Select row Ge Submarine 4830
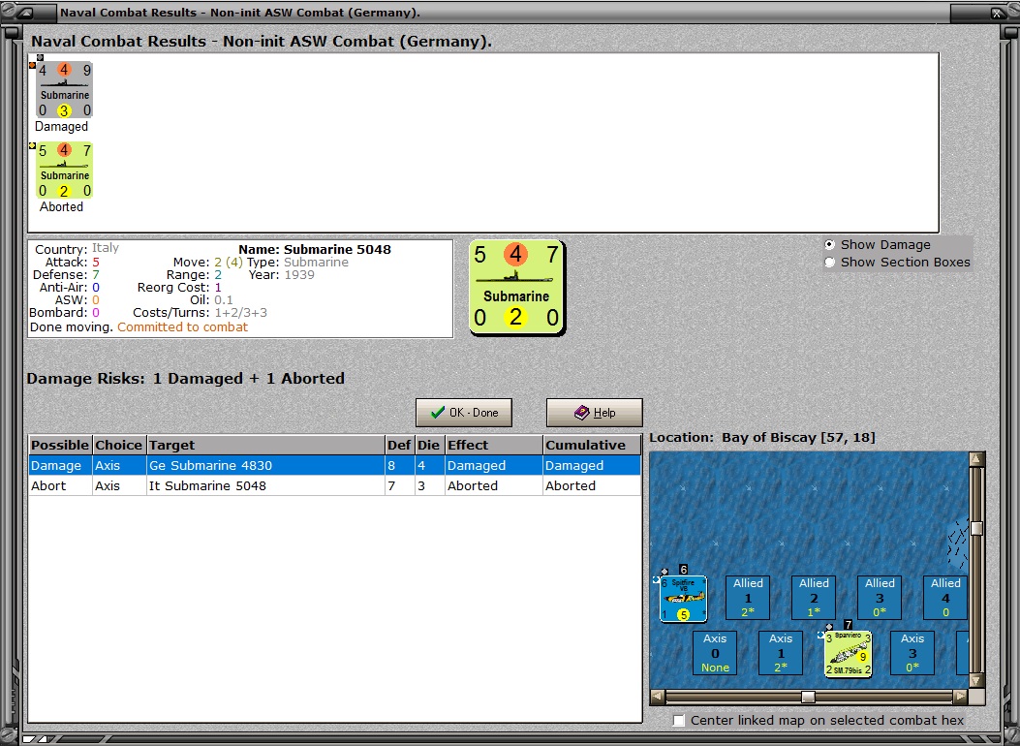 [335, 465]
